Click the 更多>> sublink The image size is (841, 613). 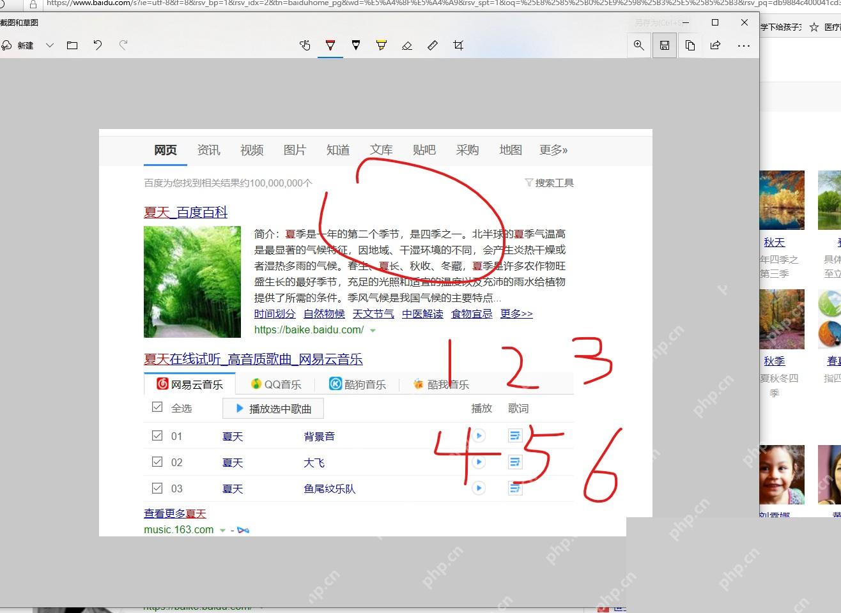tap(516, 314)
